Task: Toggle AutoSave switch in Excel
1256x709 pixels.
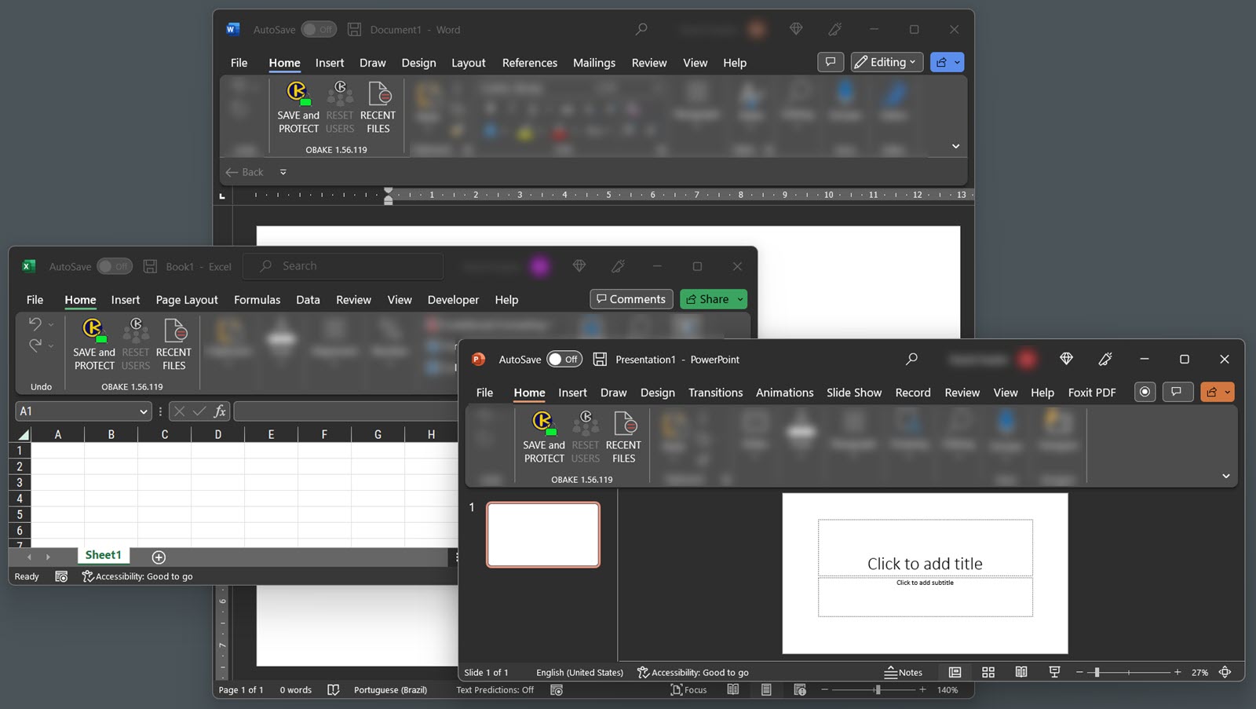Action: (115, 266)
